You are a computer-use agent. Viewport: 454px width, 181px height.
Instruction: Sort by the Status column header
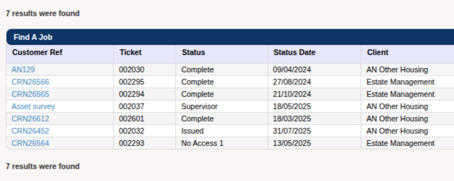point(194,52)
